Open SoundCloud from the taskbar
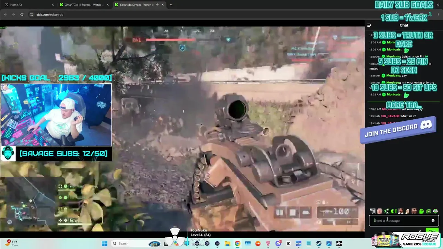 [x=258, y=243]
